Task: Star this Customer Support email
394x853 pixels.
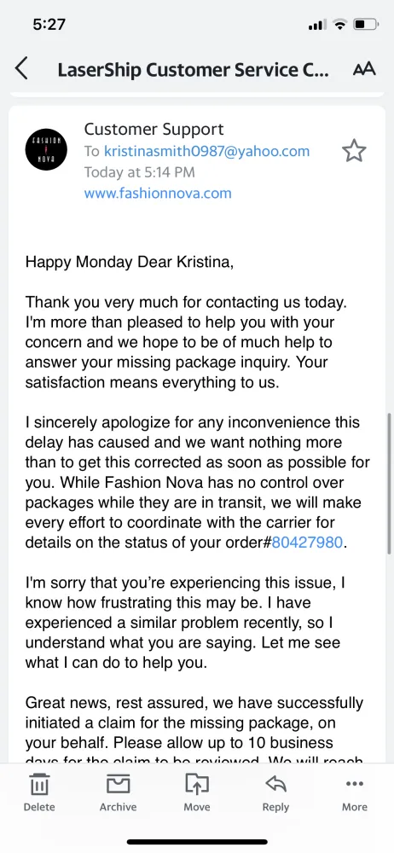Action: [354, 151]
